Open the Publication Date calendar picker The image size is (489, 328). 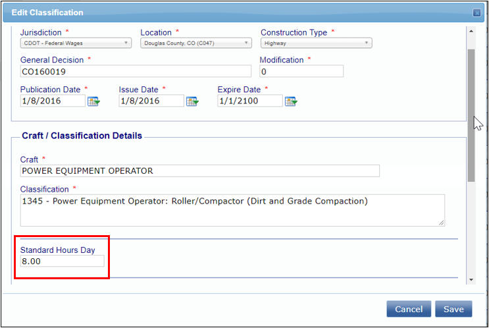(93, 101)
